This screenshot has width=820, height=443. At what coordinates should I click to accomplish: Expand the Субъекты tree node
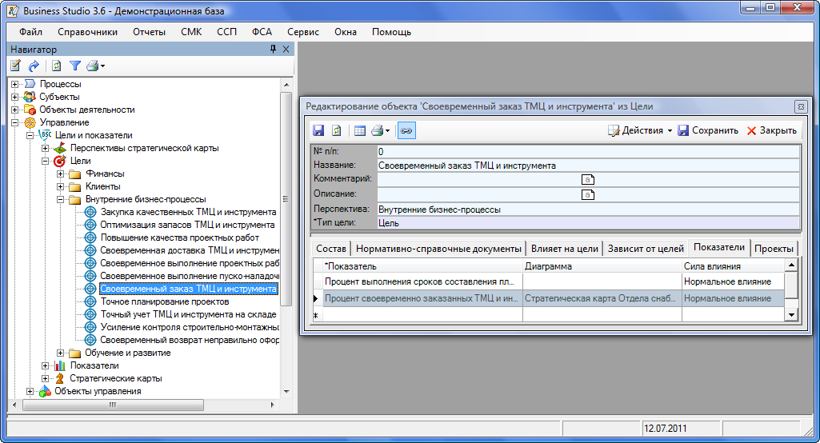tap(15, 97)
